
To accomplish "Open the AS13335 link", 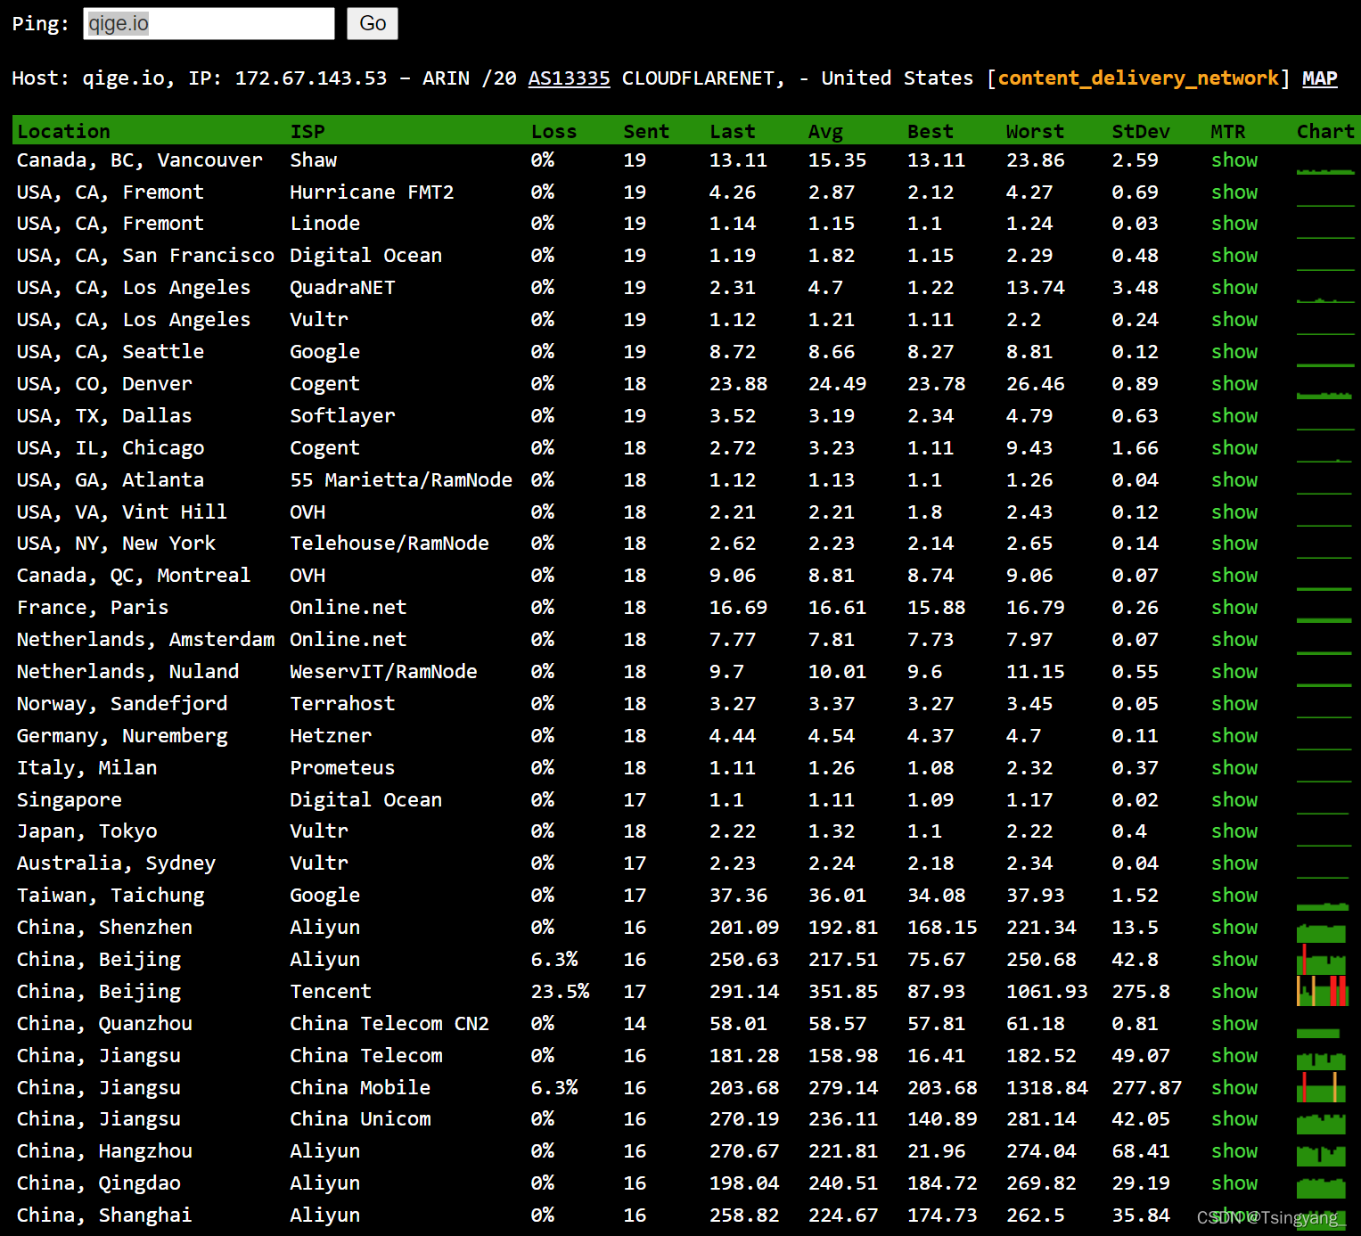I will [x=569, y=78].
